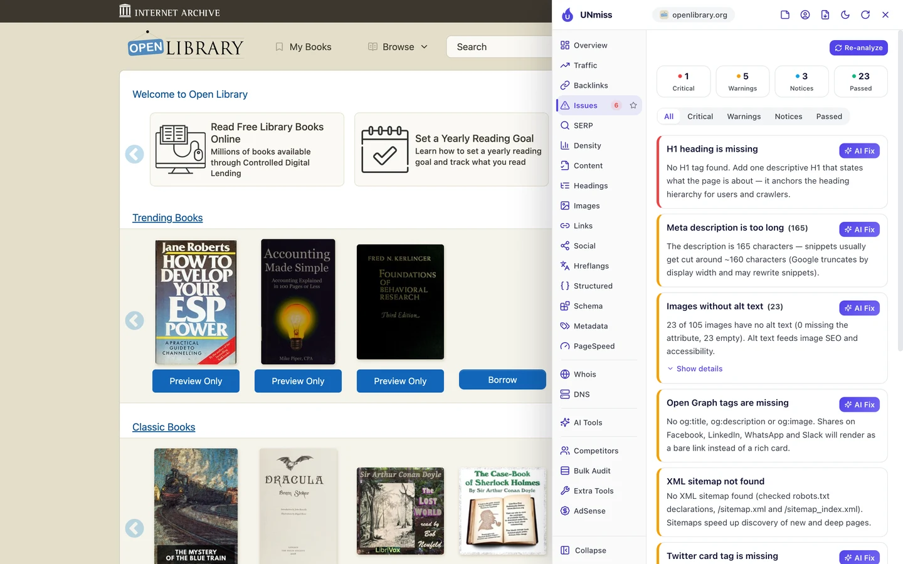Open the account profile icon in UNmiss header
Image resolution: width=903 pixels, height=564 pixels.
pos(805,14)
